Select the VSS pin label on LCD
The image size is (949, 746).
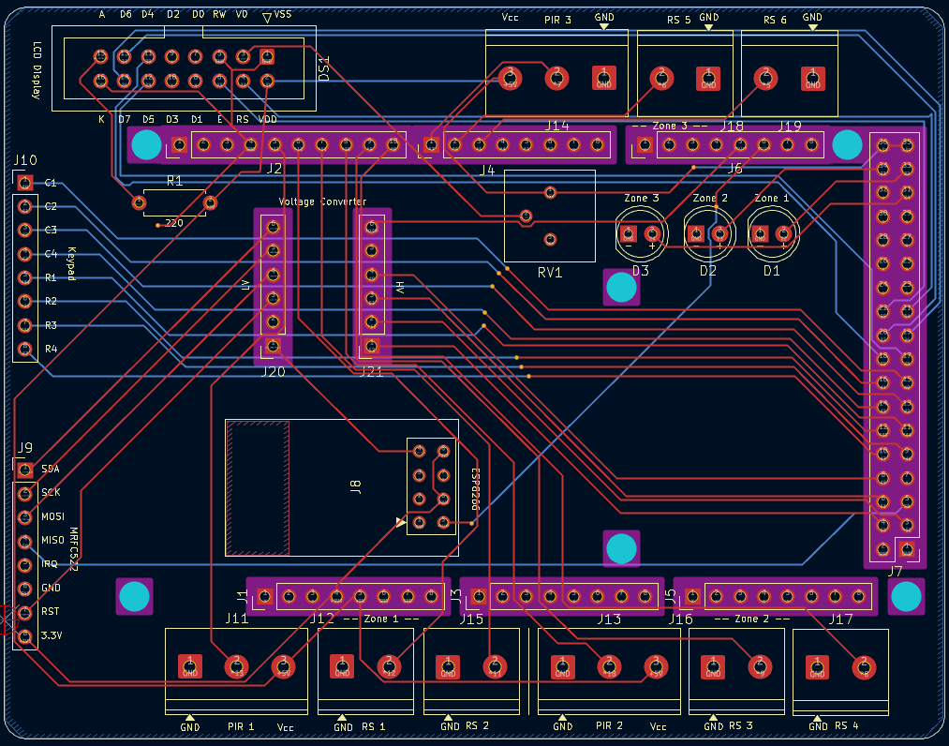[283, 14]
